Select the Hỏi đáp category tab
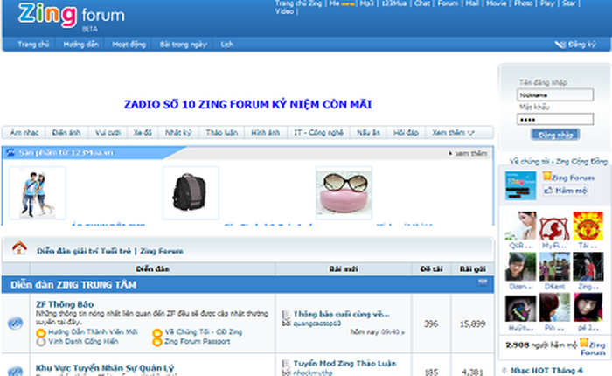The height and width of the screenshot is (376, 612). point(406,133)
